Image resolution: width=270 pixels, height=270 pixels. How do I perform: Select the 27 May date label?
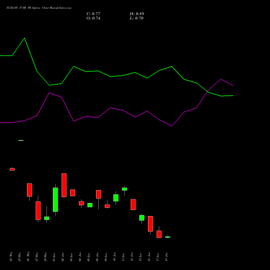click(37, 256)
